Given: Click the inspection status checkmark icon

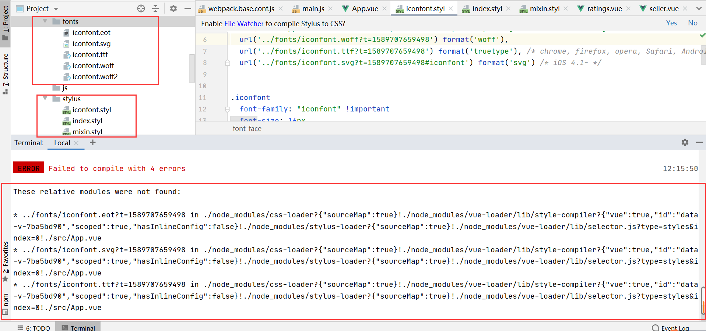Looking at the screenshot, I should click(x=703, y=35).
